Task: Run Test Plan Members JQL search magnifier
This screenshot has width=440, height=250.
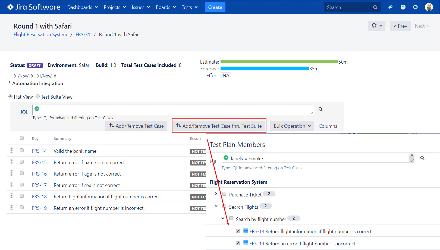Action: (422, 158)
